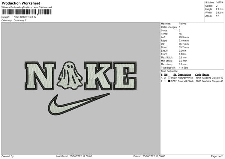Click the letter E in the design
Viewport: 225px width, 159px height.
point(124,76)
